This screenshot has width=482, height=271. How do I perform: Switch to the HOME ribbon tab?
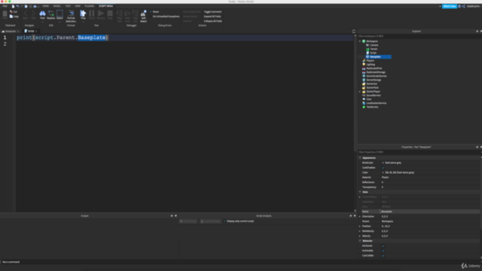[x=45, y=6]
